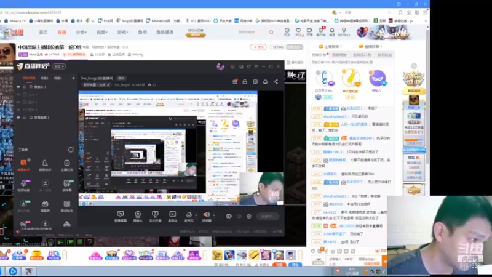This screenshot has width=492, height=277.
Task: Open 鱼吧 nav item
Action: pos(143,32)
